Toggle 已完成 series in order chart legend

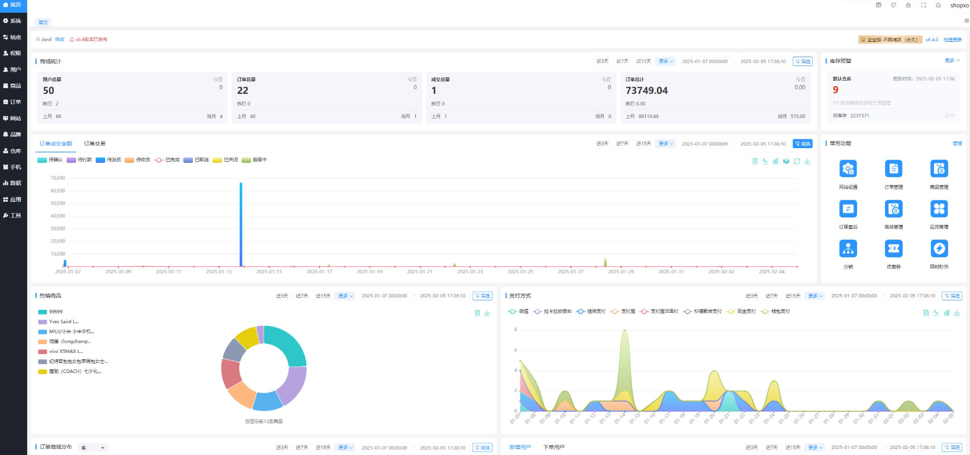167,160
